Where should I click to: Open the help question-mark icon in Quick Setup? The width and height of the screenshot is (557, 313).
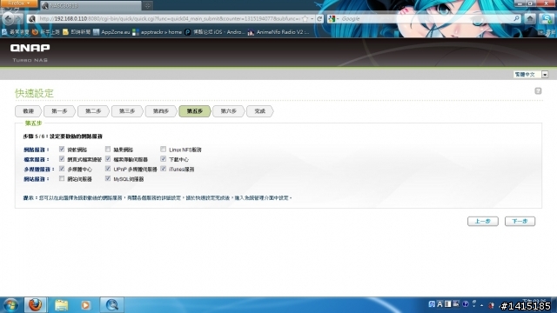538,91
